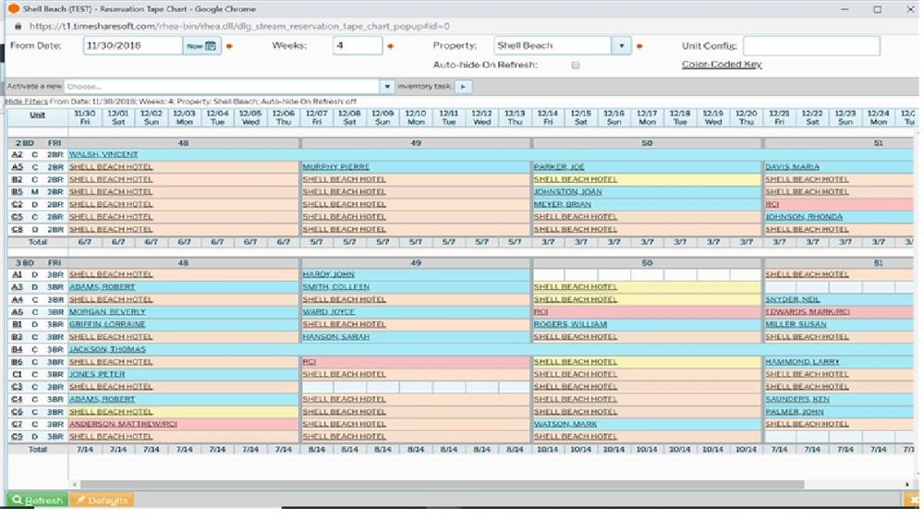
Task: Open reservation ROGERS, WILLIAM
Action: click(x=570, y=324)
